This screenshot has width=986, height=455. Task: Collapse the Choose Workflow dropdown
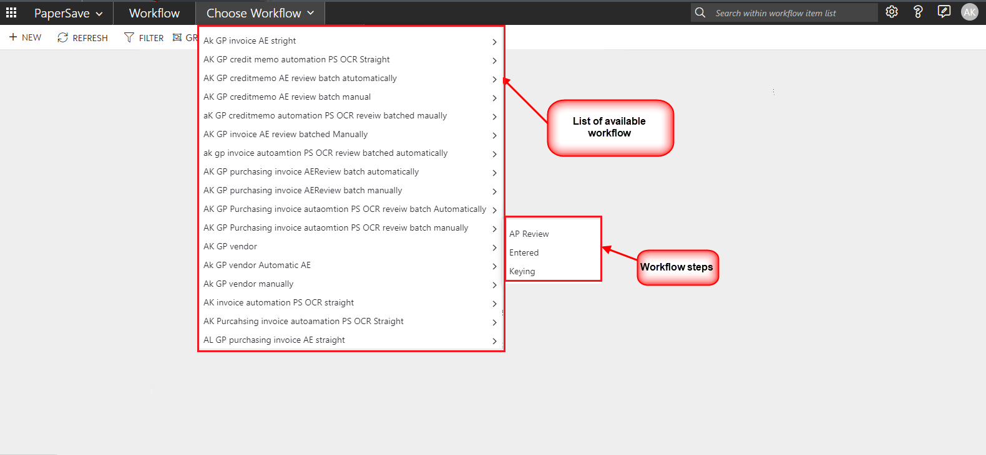tap(260, 13)
